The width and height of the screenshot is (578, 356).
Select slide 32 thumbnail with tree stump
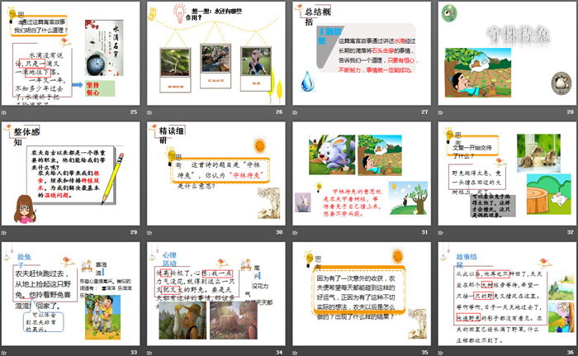(x=507, y=173)
